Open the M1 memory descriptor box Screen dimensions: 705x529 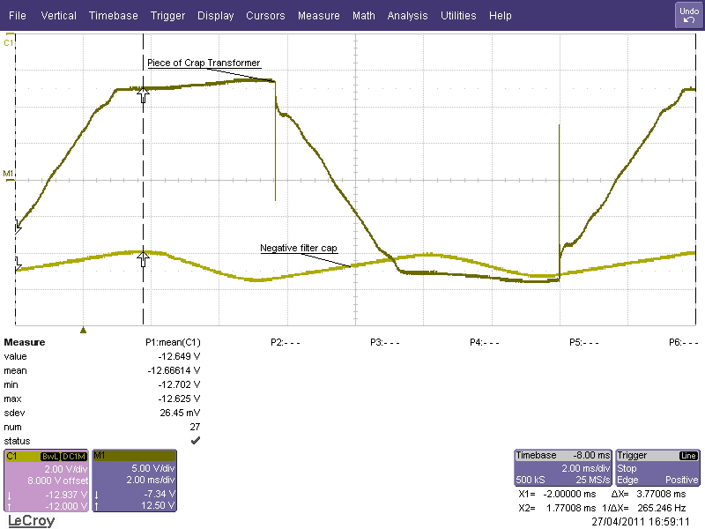click(x=134, y=481)
